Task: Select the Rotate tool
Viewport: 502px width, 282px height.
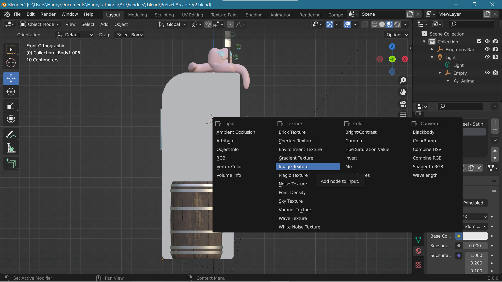Action: (11, 92)
